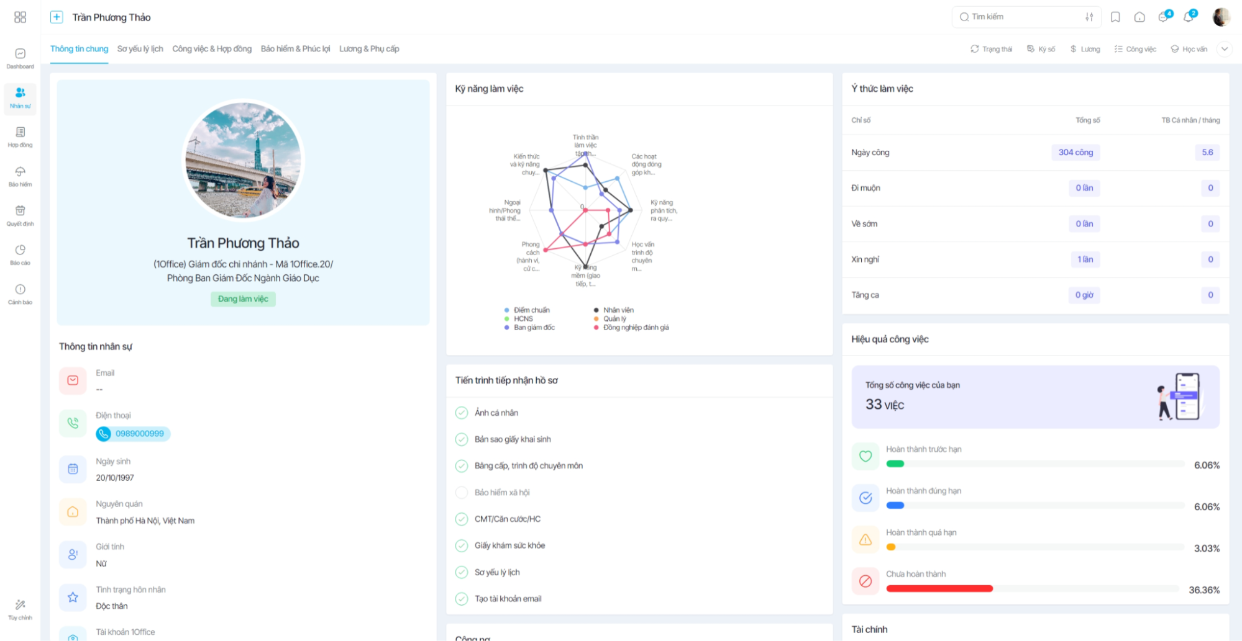The height and width of the screenshot is (641, 1242).
Task: Go to Bảo hiểm in sidebar
Action: tap(20, 176)
